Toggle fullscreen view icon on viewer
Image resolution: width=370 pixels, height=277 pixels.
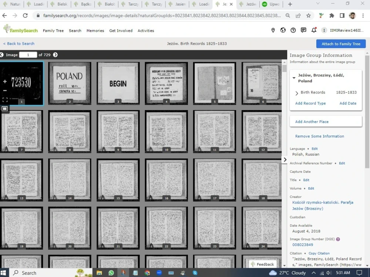tap(5, 100)
